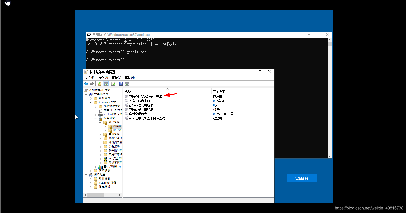Viewport: 406px width, 213px height.
Task: Click the tree pane horizontal scrollbar left arrow
Action: pyautogui.click(x=85, y=195)
